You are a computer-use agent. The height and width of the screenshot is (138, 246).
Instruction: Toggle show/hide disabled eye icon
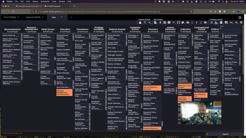[x=188, y=23]
